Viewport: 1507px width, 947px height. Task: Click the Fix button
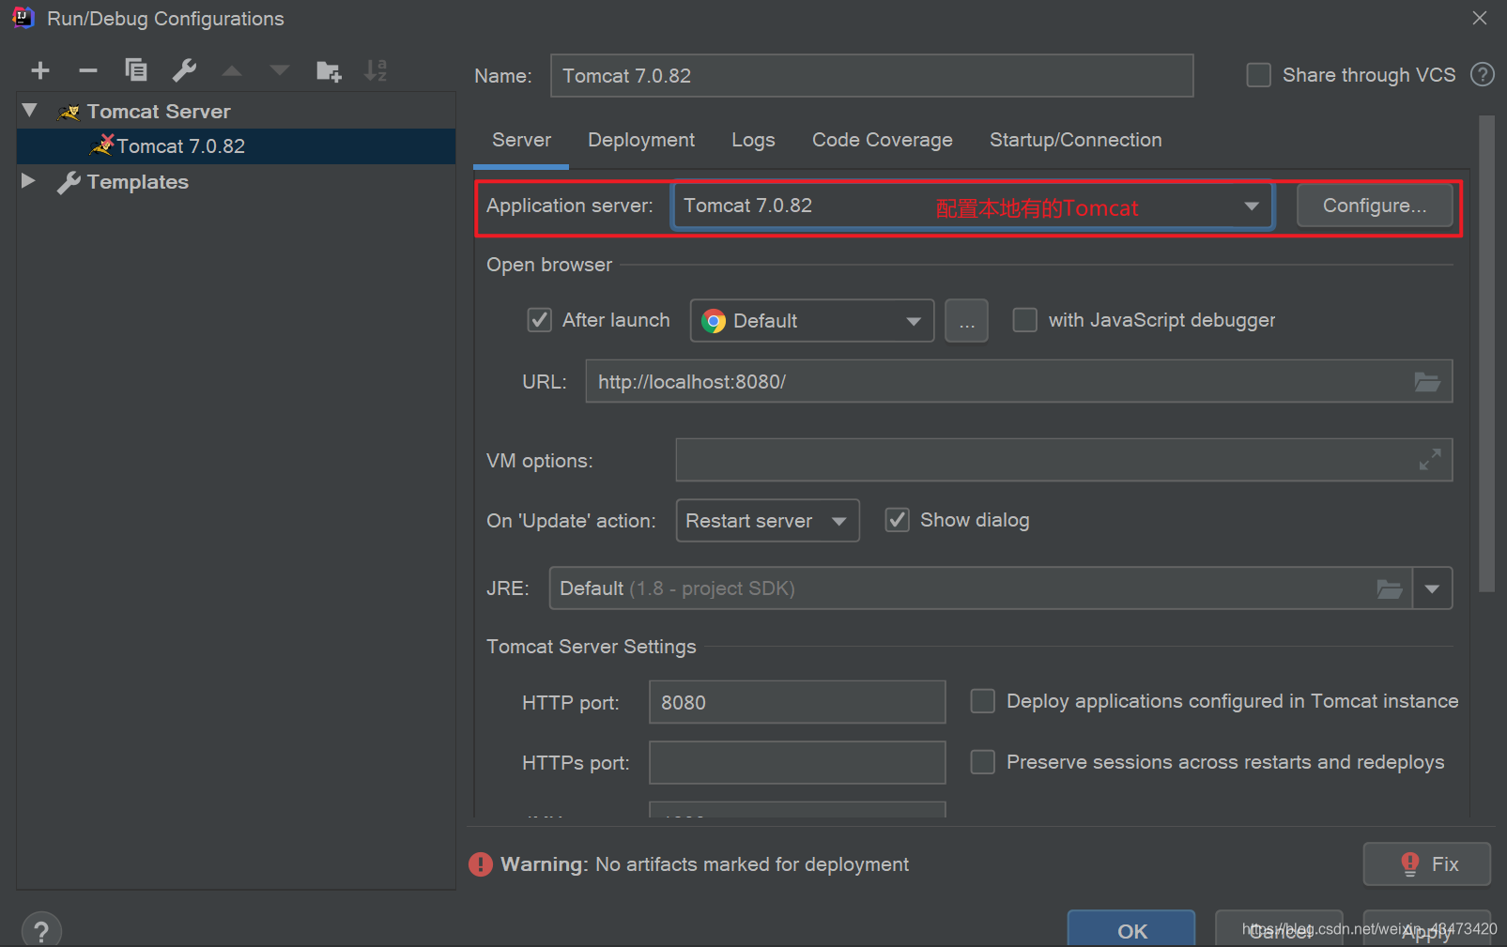(x=1426, y=864)
